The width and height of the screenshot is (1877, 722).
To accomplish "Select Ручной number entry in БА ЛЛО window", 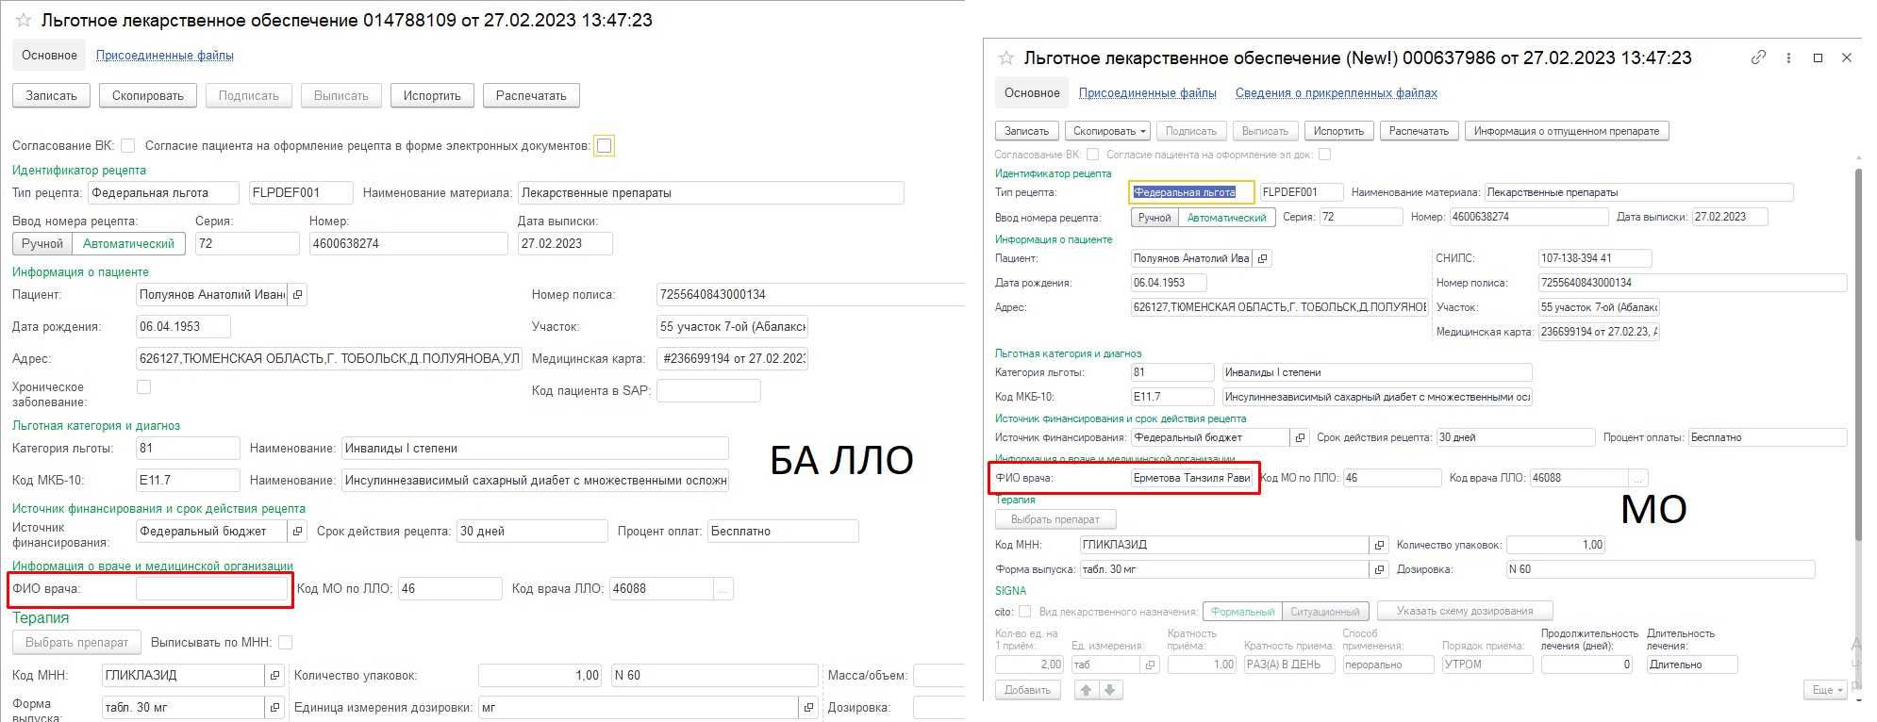I will click(42, 244).
